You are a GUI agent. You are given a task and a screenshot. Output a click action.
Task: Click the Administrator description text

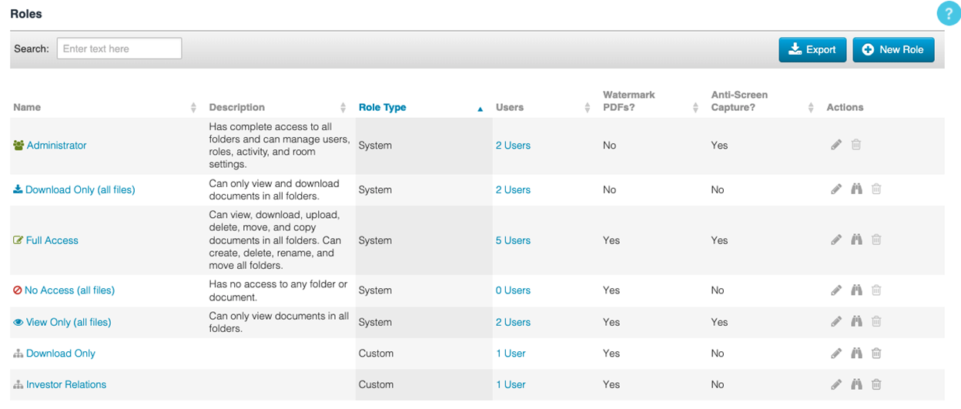pyautogui.click(x=280, y=146)
